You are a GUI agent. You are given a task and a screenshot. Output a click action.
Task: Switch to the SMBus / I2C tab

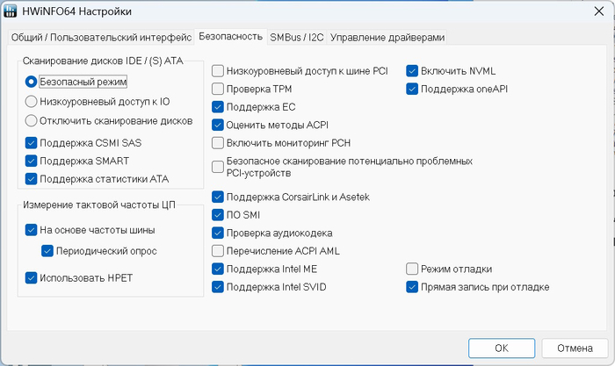pyautogui.click(x=296, y=37)
